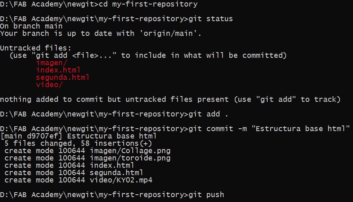Screen dimensions: 353x202
Task: Click the red untracked imagen/ folder entry
Action: [51, 63]
